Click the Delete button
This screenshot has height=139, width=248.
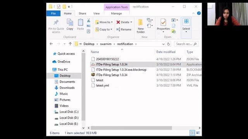pyautogui.click(x=123, y=22)
